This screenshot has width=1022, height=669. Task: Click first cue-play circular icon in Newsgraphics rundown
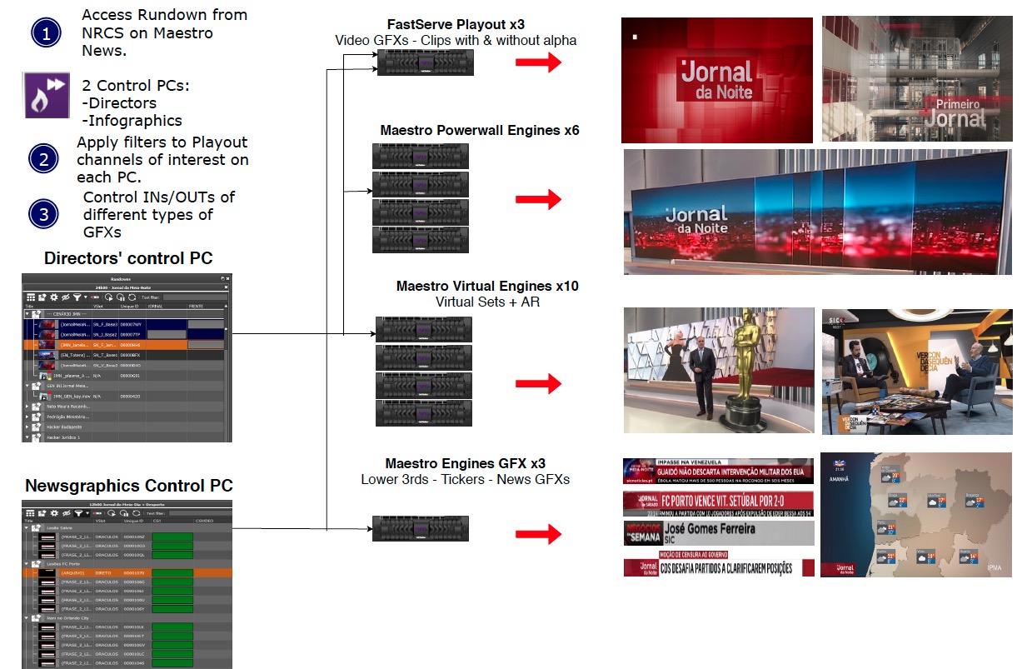(x=112, y=513)
